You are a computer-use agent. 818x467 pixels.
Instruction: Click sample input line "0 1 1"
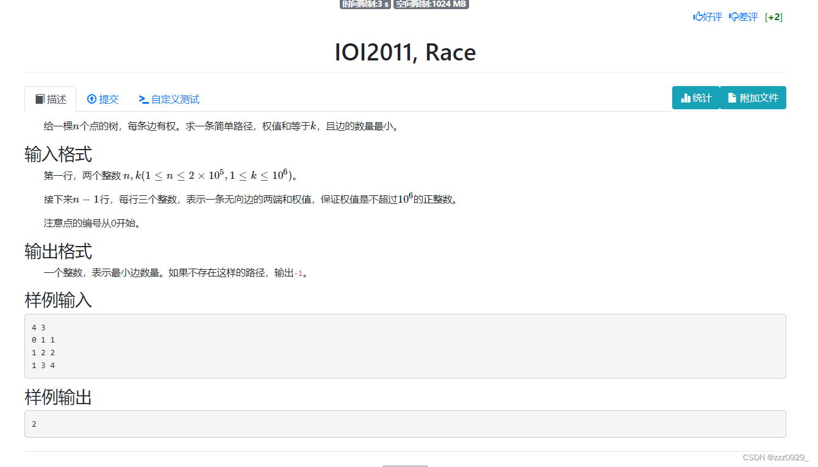[x=43, y=340]
